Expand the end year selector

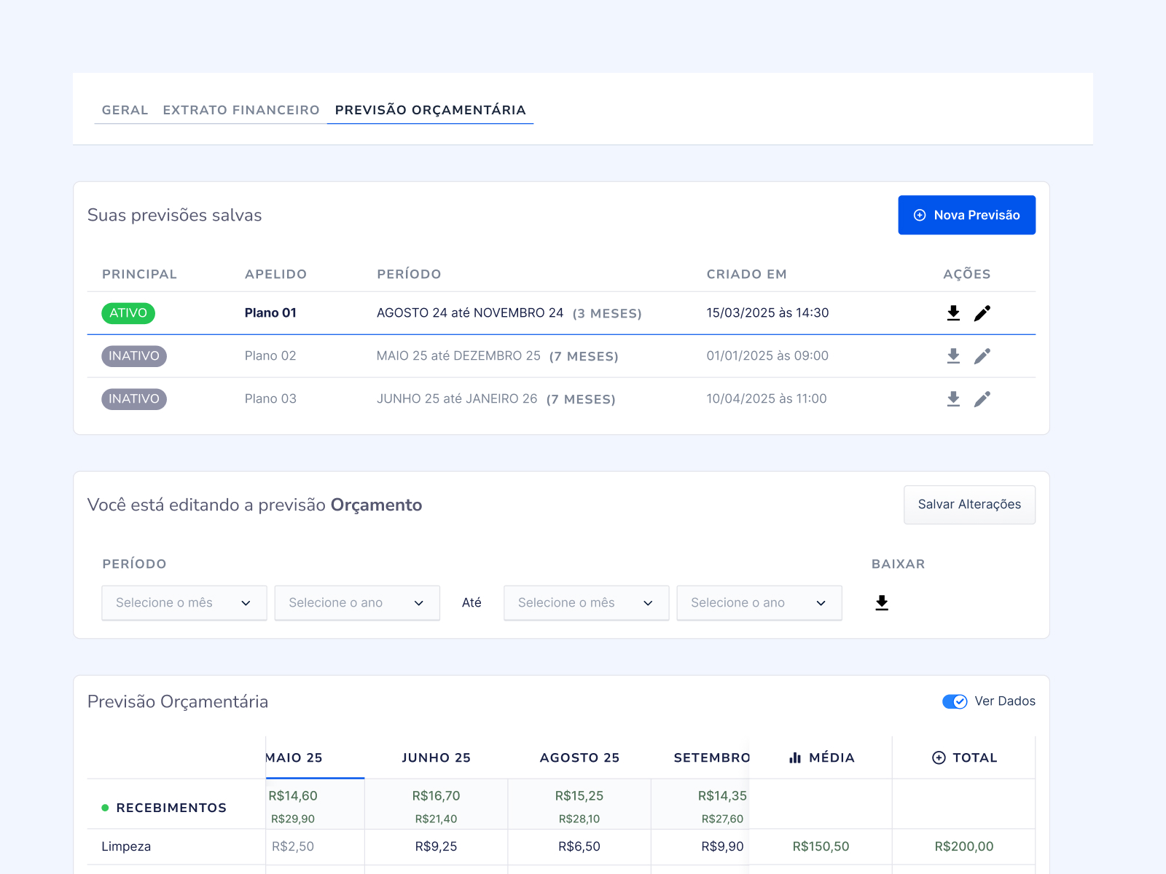point(759,603)
